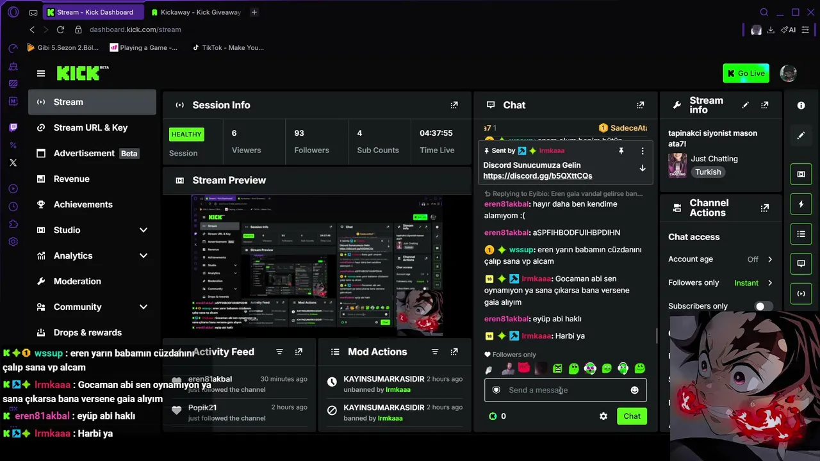Viewport: 820px width, 461px height.
Task: Open pinned message more options menu
Action: [x=643, y=151]
